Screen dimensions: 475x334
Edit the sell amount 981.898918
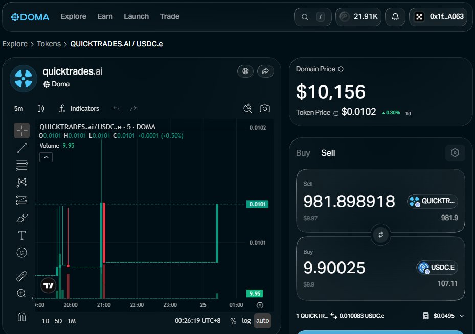[349, 201]
